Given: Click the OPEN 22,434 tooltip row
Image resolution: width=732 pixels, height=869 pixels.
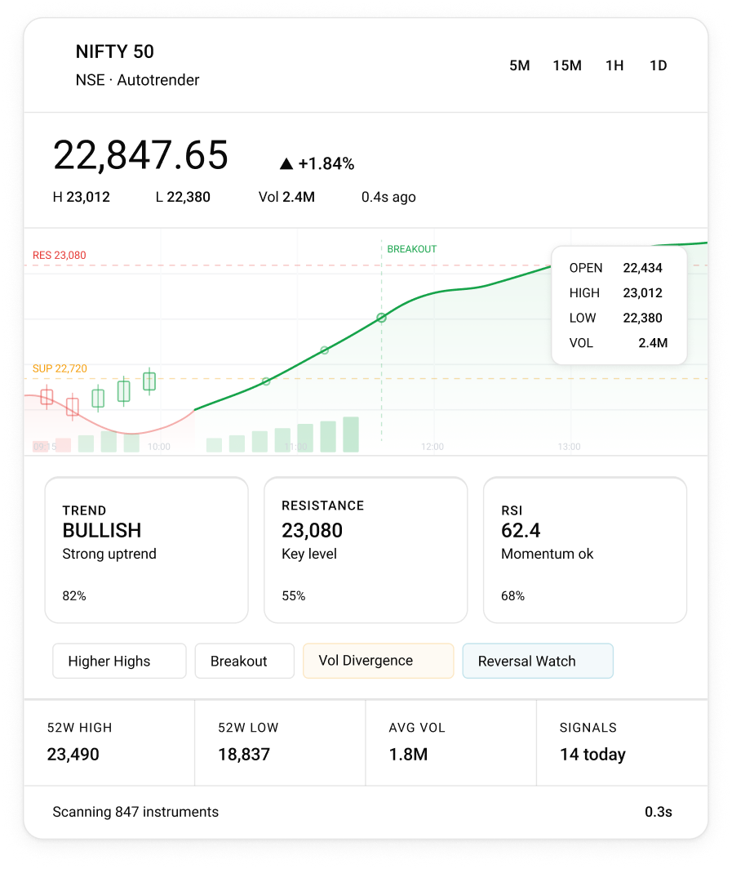Looking at the screenshot, I should tap(616, 268).
